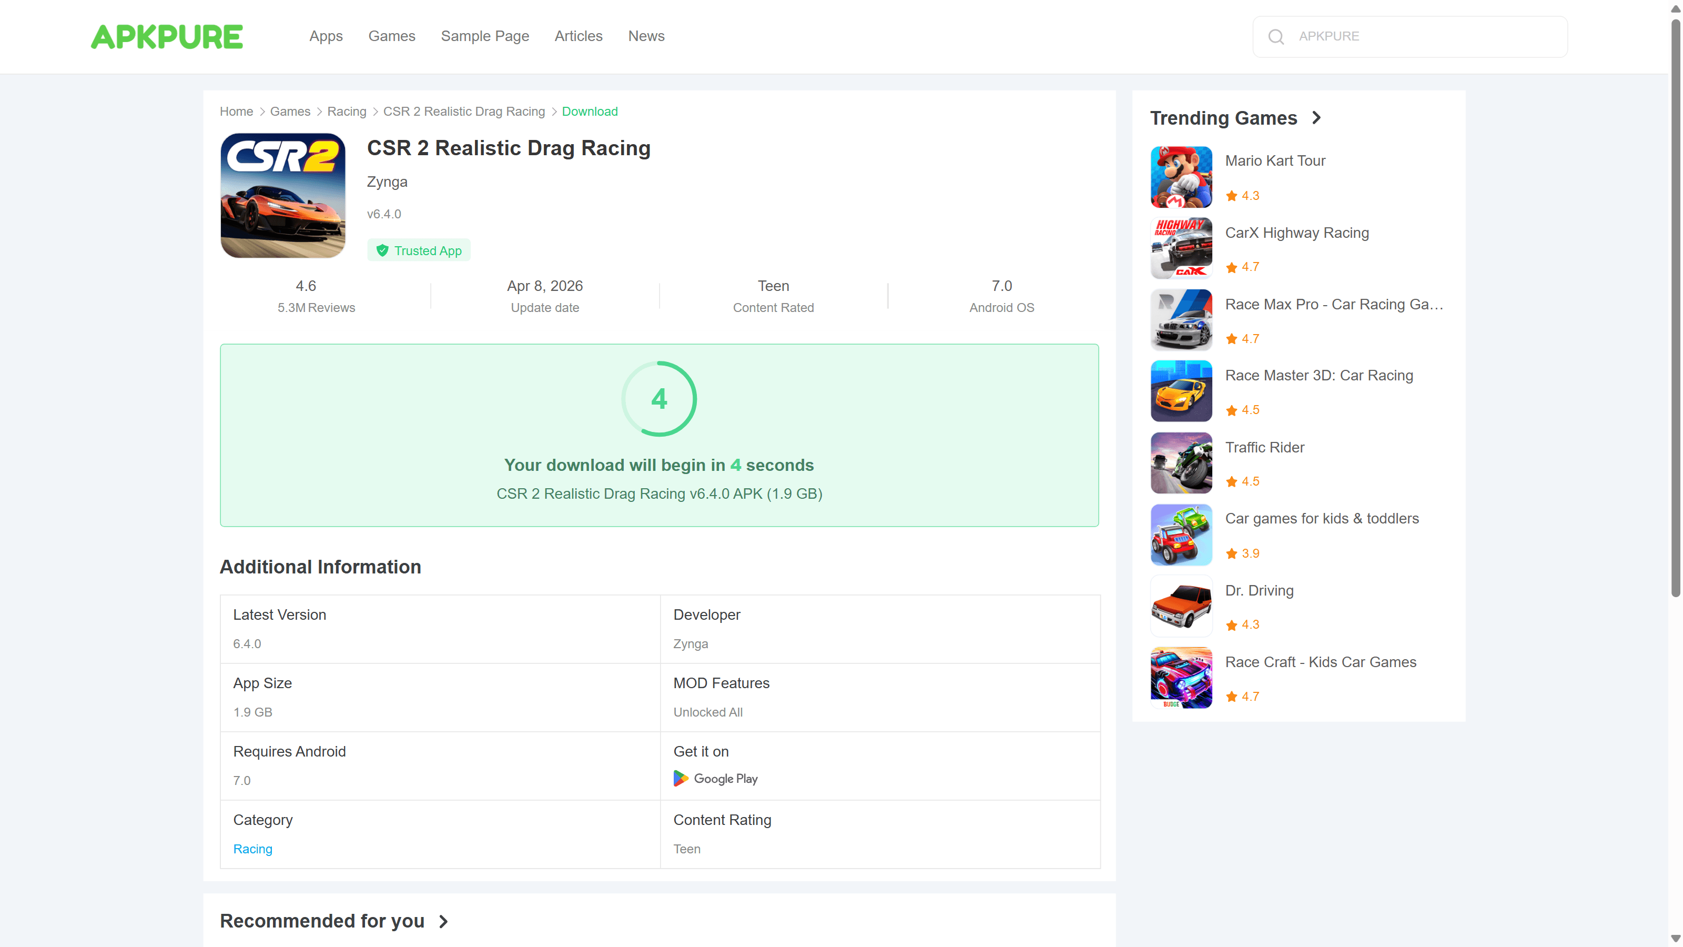This screenshot has width=1683, height=947.
Task: Open the CSR2 app icon image
Action: click(x=283, y=195)
